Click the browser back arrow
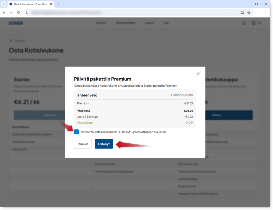 click(x=4, y=13)
